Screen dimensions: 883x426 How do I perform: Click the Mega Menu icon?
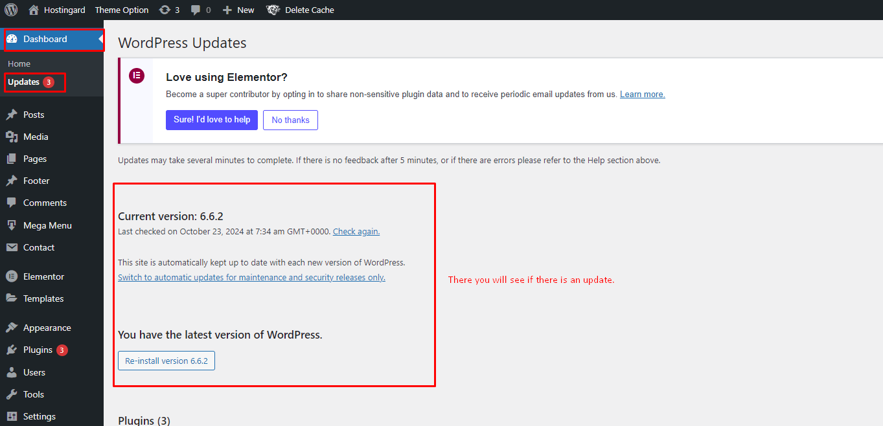point(12,225)
